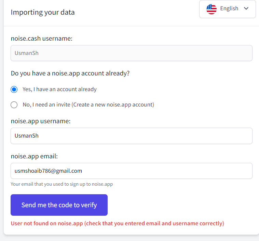The width and height of the screenshot is (259, 241).
Task: Click the red "User not found" error message
Action: [x=118, y=223]
